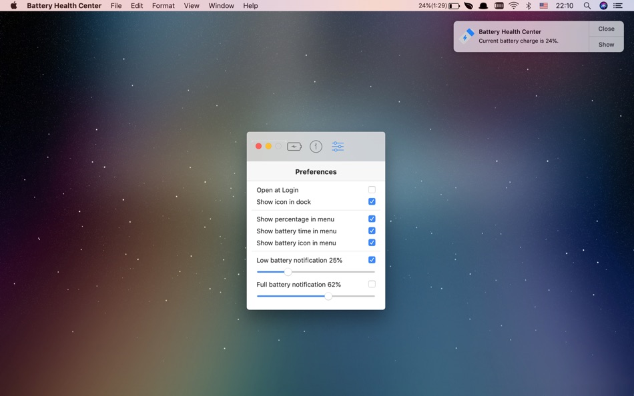Click the Low battery notification slider knob
This screenshot has height=396, width=634.
pyautogui.click(x=288, y=272)
